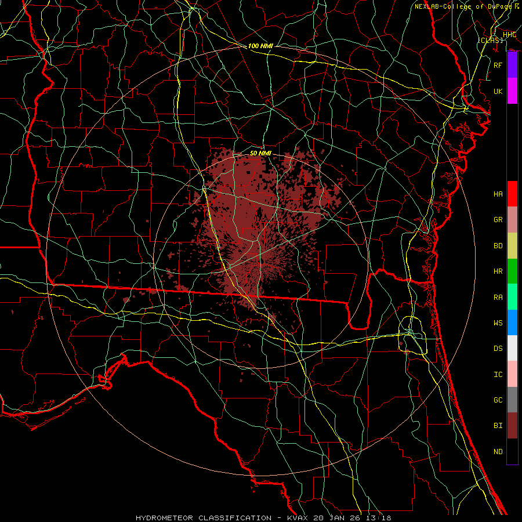Click the GC legend label
This screenshot has height=522, width=522.
(498, 400)
